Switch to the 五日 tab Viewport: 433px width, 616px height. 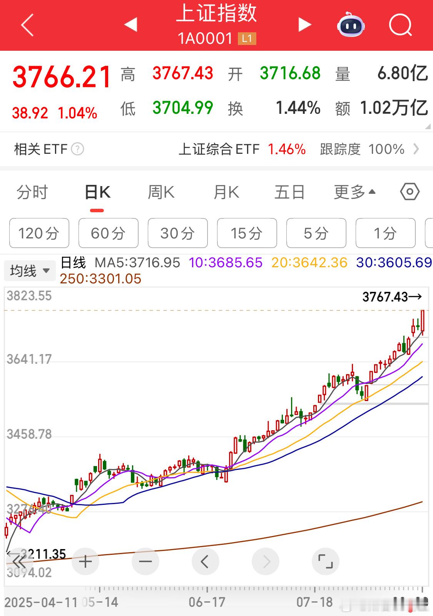289,192
